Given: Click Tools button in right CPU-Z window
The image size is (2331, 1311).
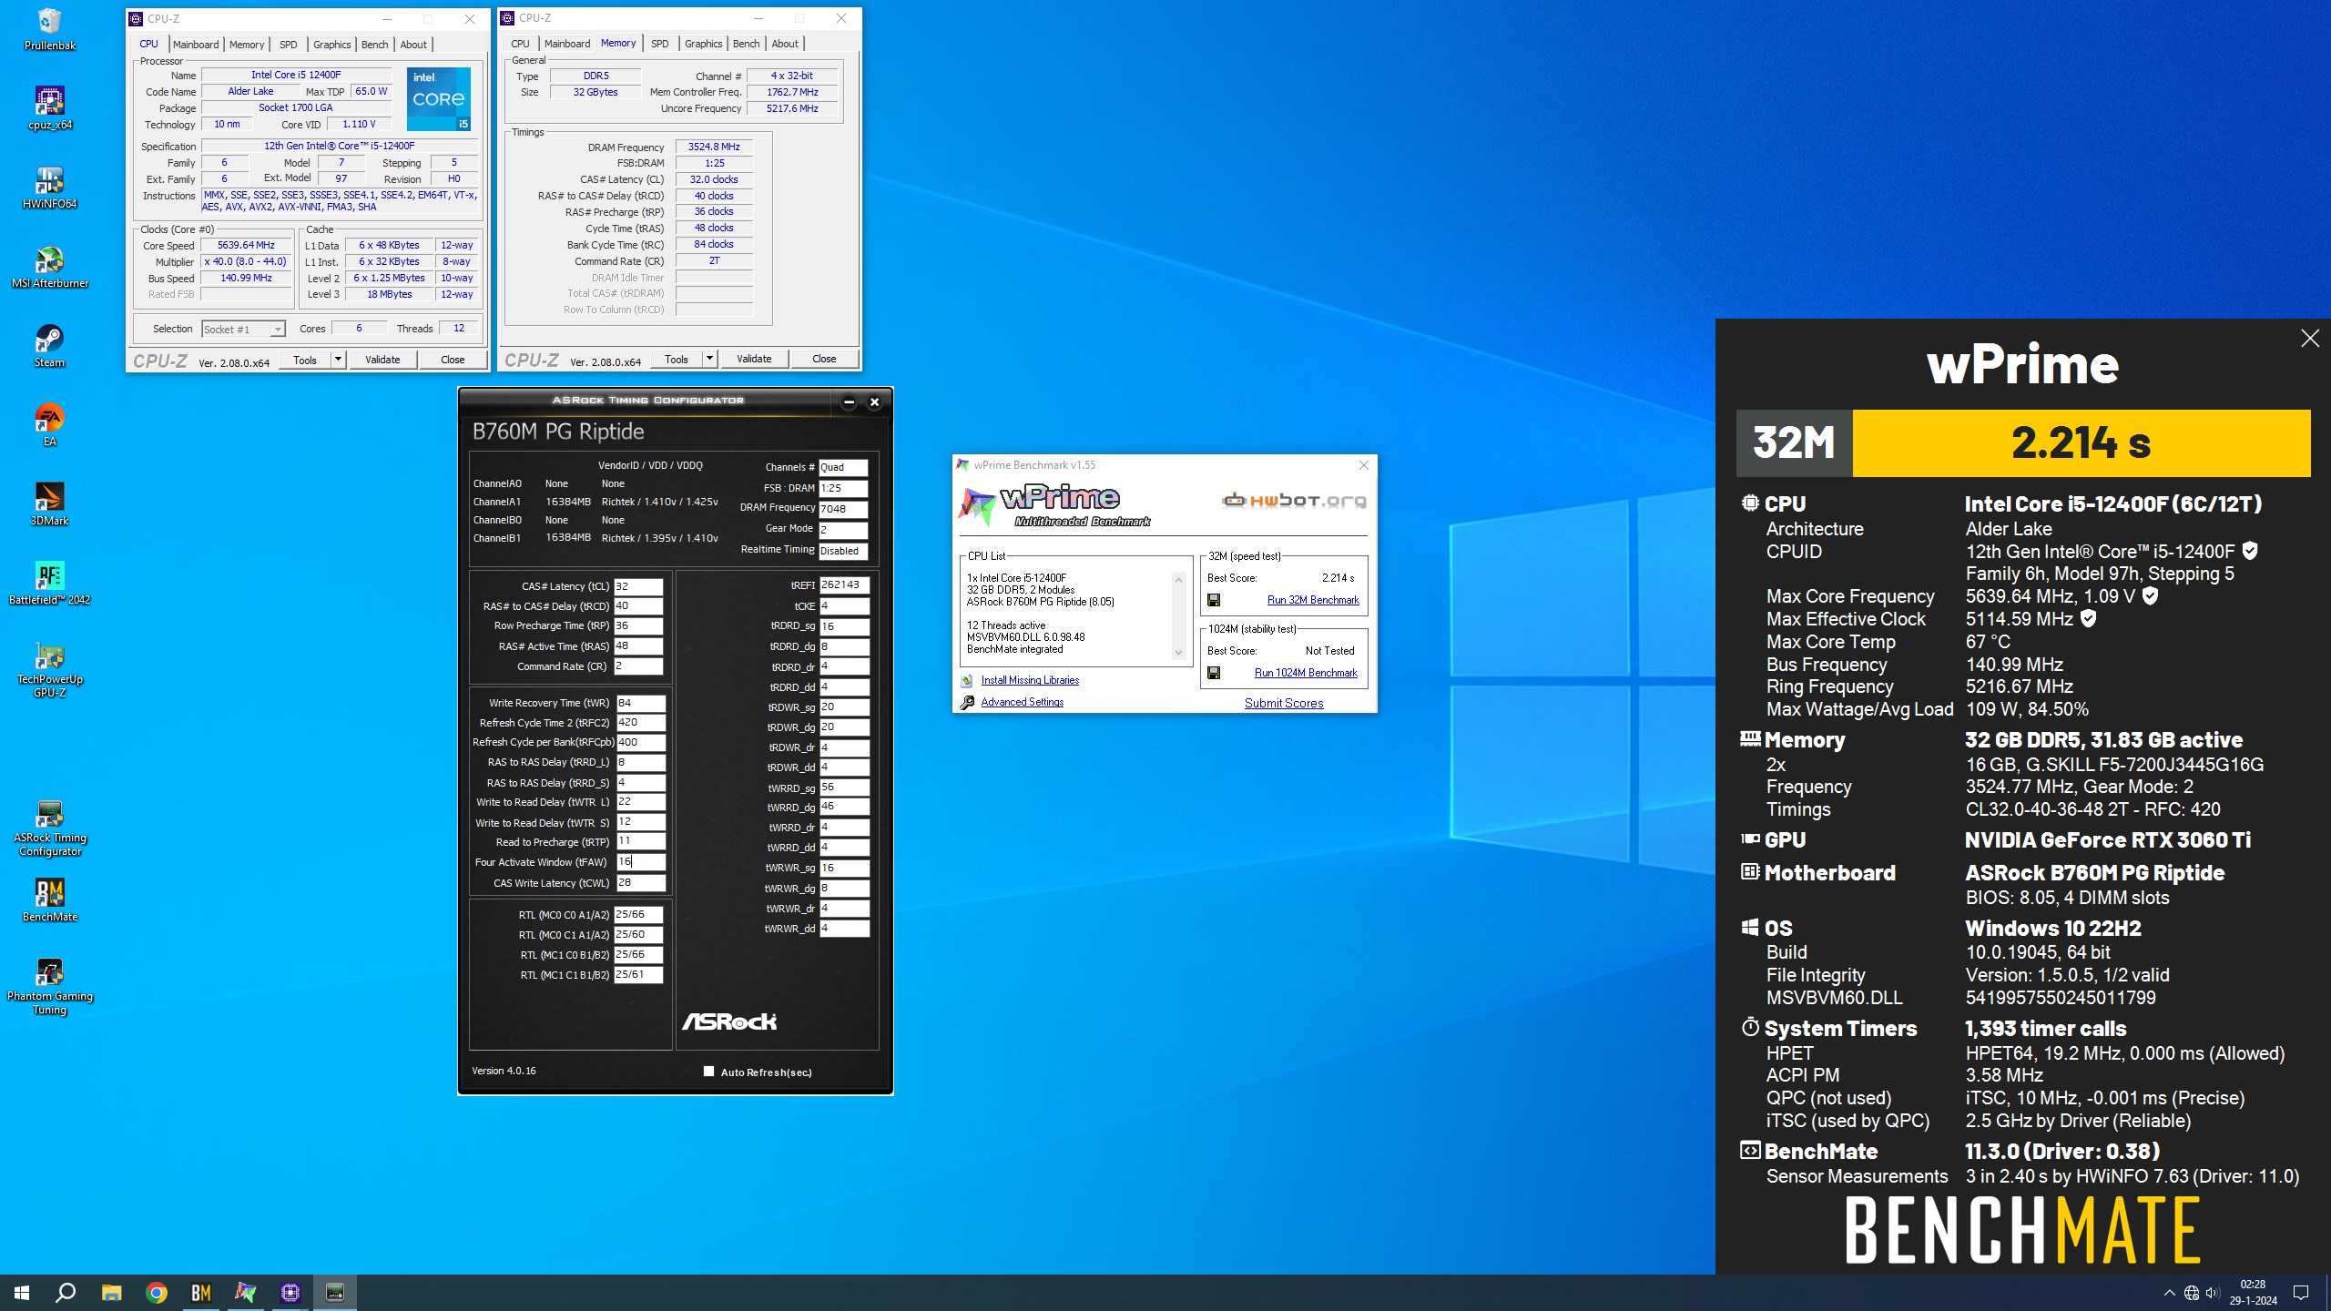Looking at the screenshot, I should (677, 359).
